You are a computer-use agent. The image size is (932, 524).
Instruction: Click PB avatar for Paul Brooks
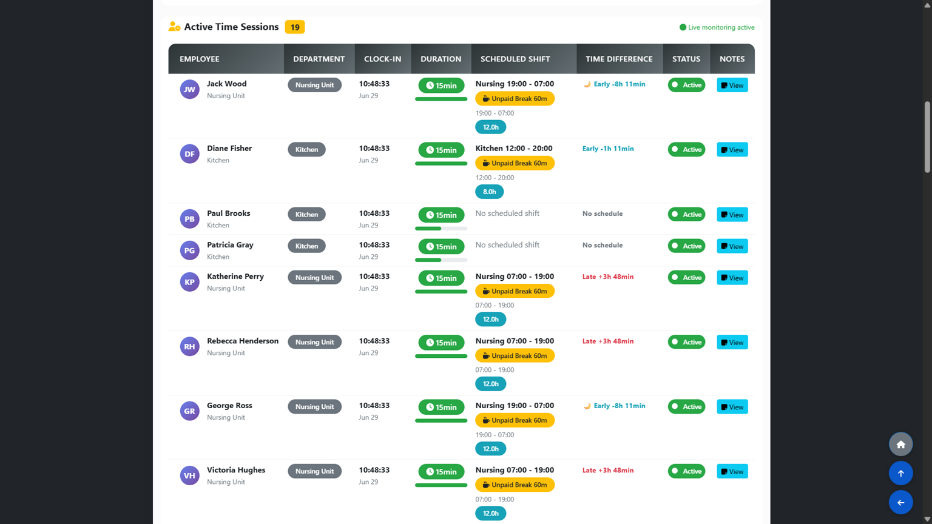point(189,219)
